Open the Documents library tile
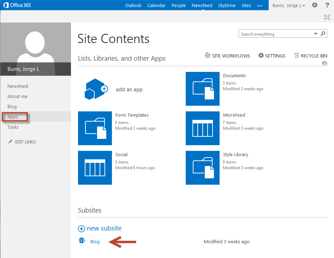 coord(202,89)
